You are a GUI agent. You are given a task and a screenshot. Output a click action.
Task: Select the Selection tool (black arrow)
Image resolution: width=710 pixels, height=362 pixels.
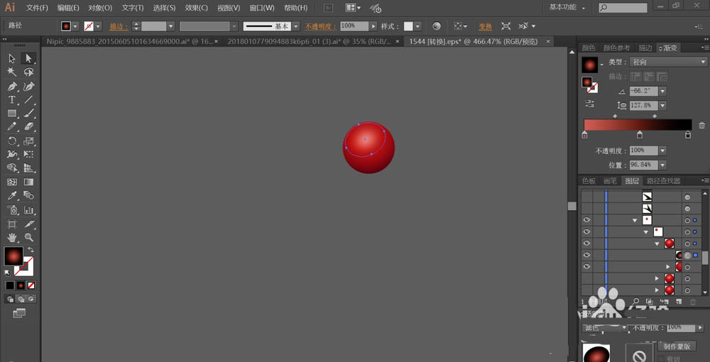click(x=12, y=58)
